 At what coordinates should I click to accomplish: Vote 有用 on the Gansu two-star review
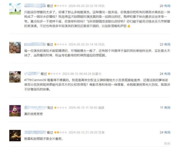[167, 132]
